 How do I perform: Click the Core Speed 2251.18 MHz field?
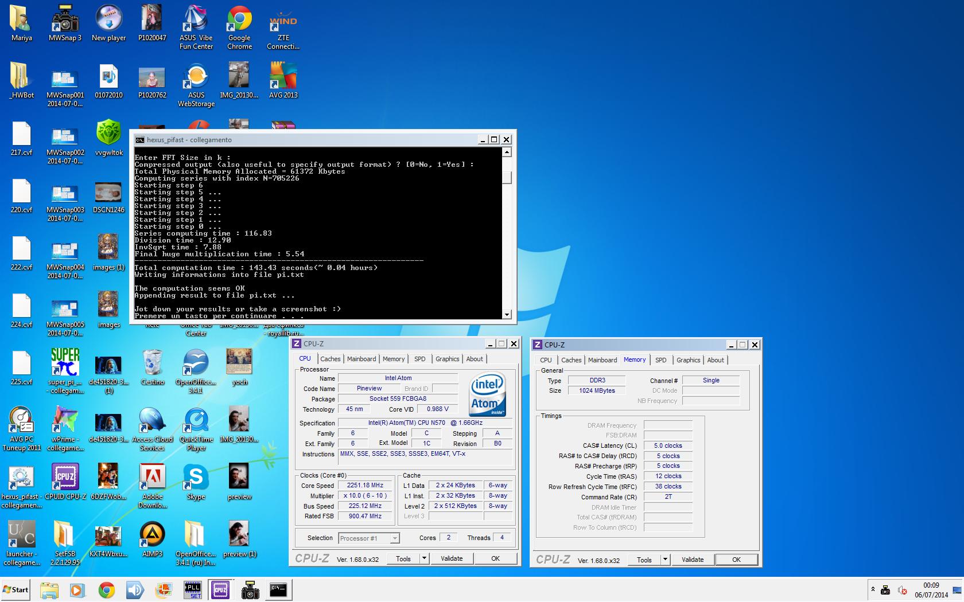[365, 485]
